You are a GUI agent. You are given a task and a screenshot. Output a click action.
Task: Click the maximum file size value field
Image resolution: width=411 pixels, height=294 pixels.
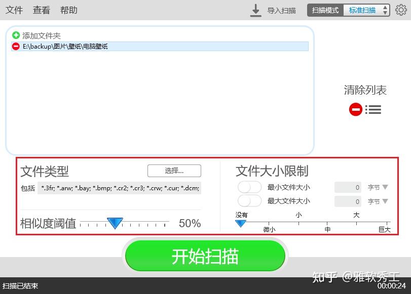click(348, 201)
